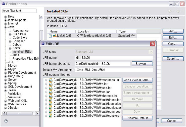Click the tree horizontal scrollbar right arrow
The image size is (186, 127).
point(37,113)
